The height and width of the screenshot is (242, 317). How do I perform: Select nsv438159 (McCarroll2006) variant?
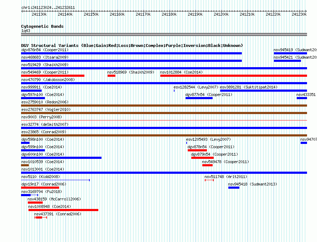click(35, 203)
